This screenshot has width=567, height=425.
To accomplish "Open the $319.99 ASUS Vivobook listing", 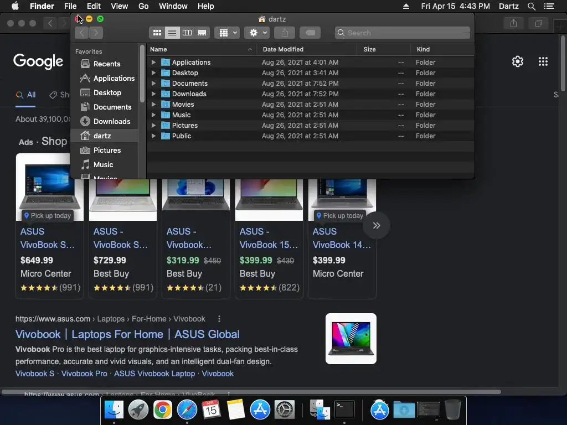I will click(x=195, y=239).
